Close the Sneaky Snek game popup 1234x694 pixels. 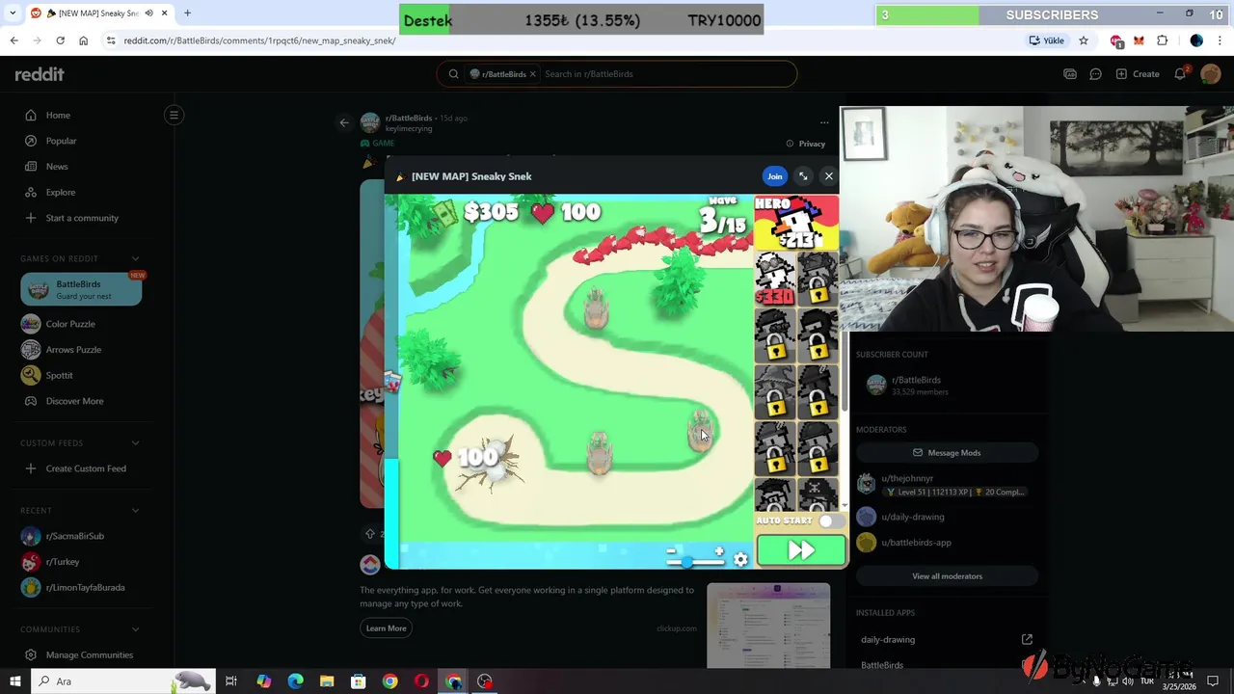tap(828, 176)
